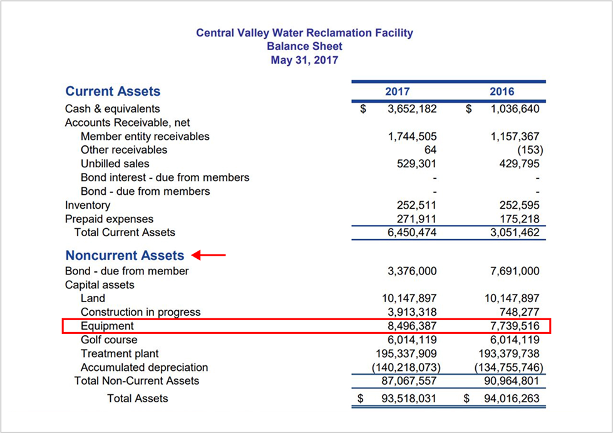Click the Construction in progress label
Viewport: 613px width, 433px height.
pyautogui.click(x=140, y=312)
